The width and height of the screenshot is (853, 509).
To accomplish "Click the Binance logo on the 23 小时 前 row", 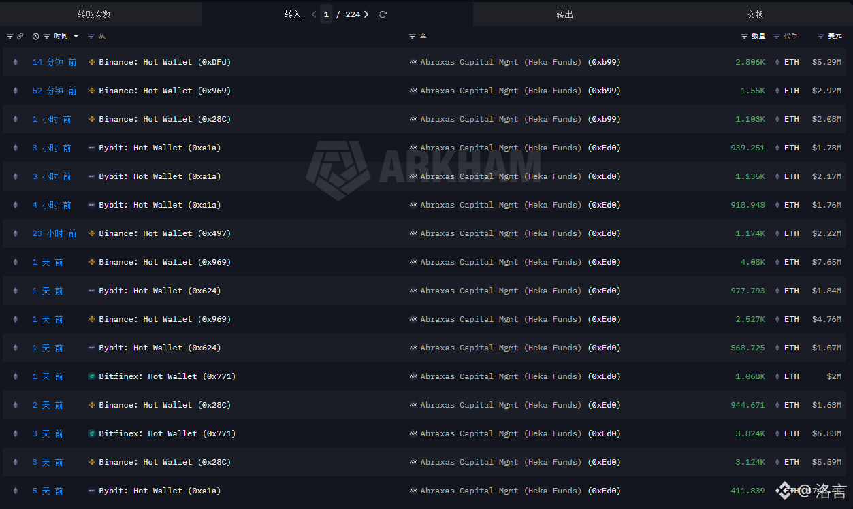I will pos(93,233).
